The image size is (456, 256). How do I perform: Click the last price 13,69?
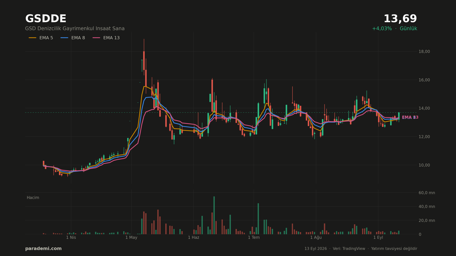click(x=400, y=19)
